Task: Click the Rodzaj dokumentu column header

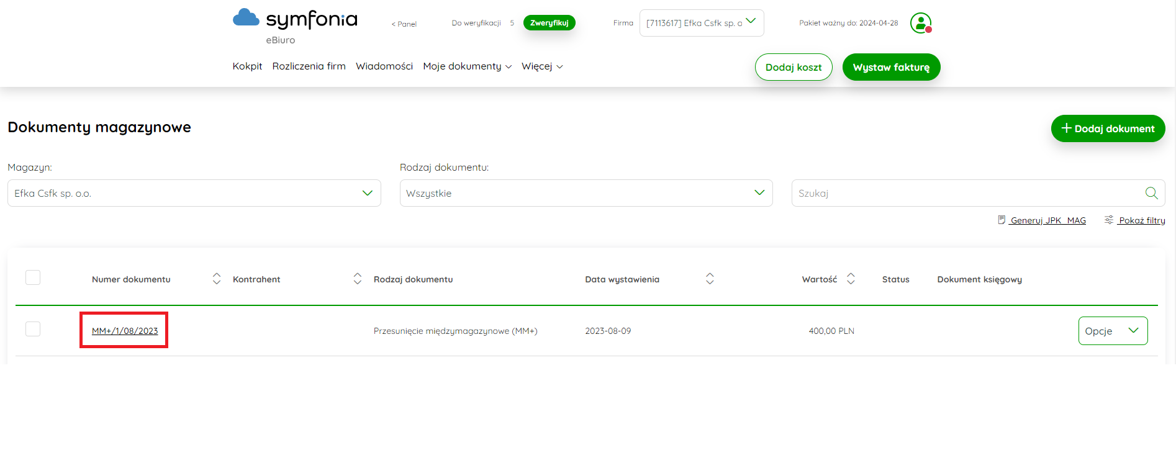Action: [413, 279]
